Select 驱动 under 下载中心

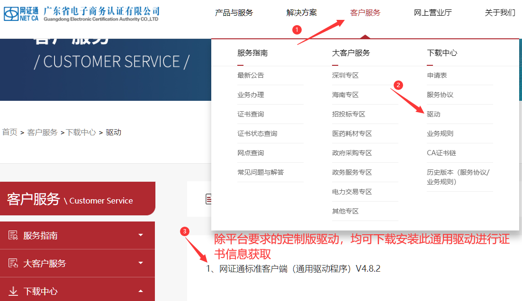tap(433, 114)
